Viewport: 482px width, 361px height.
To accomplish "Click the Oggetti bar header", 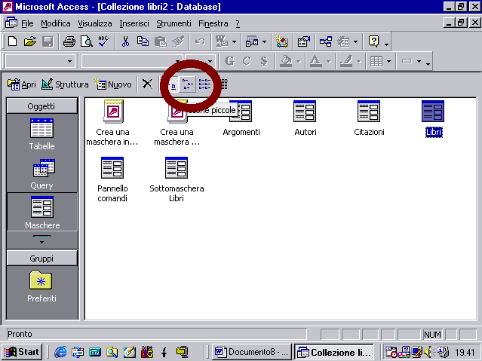I will click(41, 106).
